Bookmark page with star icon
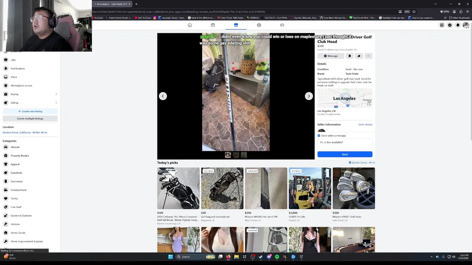 point(414,11)
